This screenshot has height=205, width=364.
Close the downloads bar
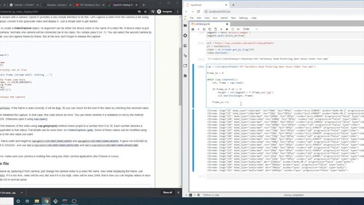pyautogui.click(x=178, y=192)
